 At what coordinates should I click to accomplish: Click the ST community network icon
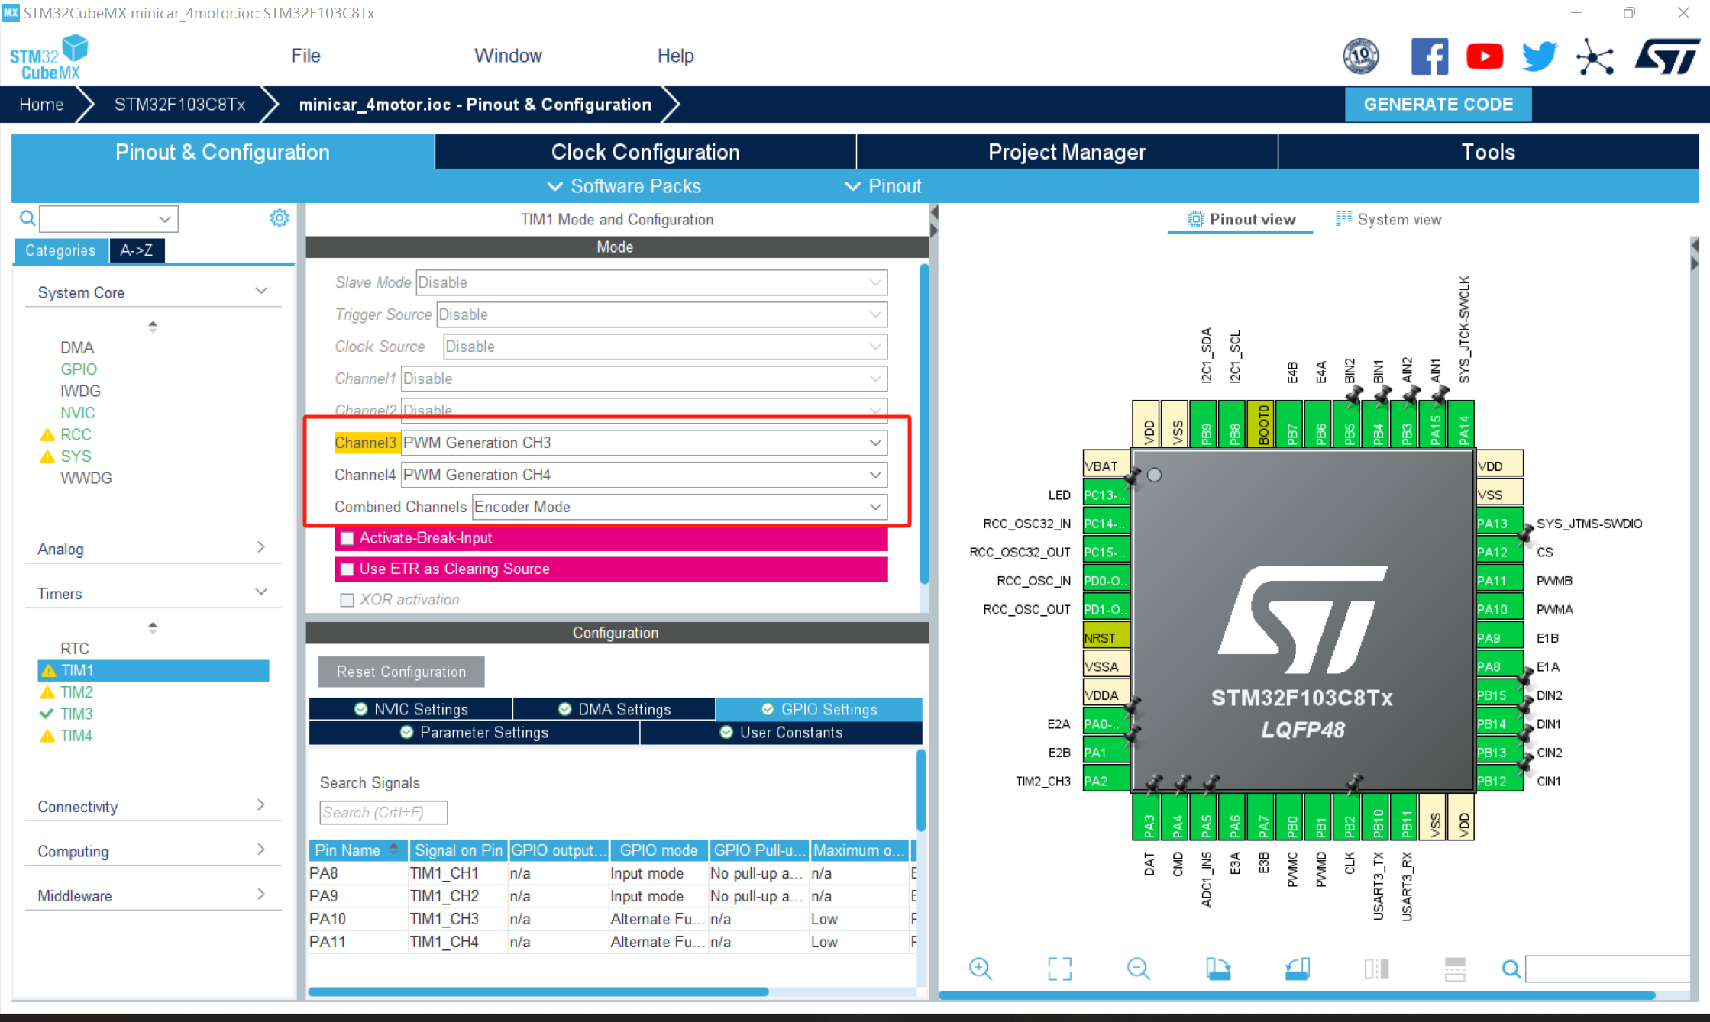pyautogui.click(x=1595, y=56)
